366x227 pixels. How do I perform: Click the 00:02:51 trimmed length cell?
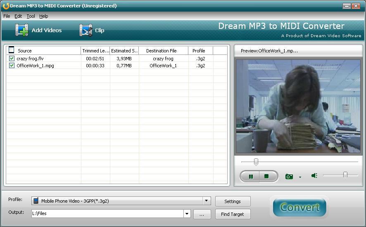95,59
